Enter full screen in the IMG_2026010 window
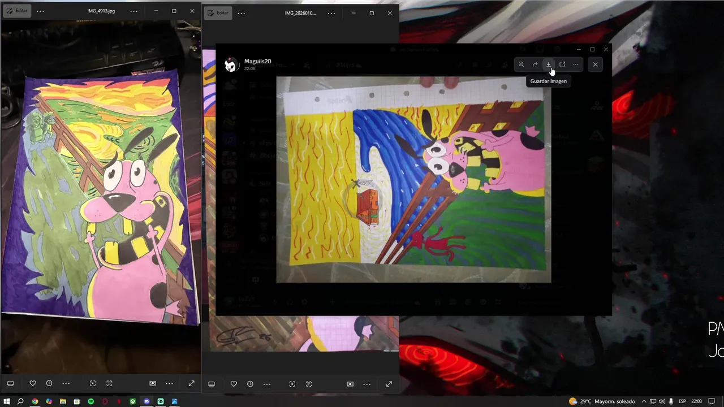Image resolution: width=724 pixels, height=407 pixels. point(389,384)
